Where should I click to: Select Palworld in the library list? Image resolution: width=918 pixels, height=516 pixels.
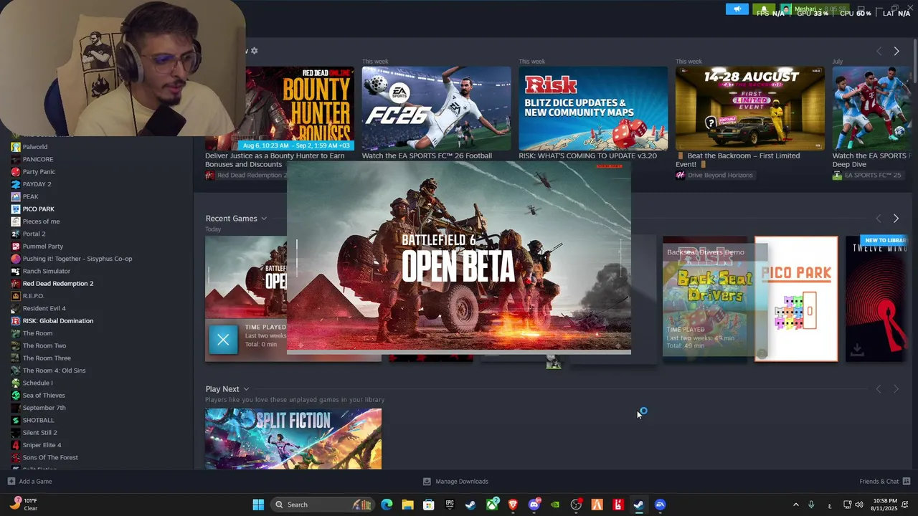coord(35,147)
